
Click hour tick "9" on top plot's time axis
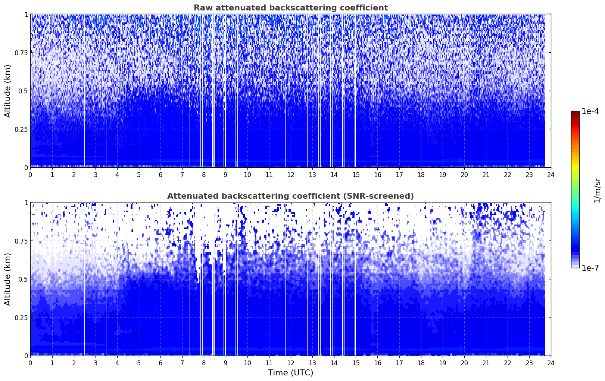pos(225,174)
